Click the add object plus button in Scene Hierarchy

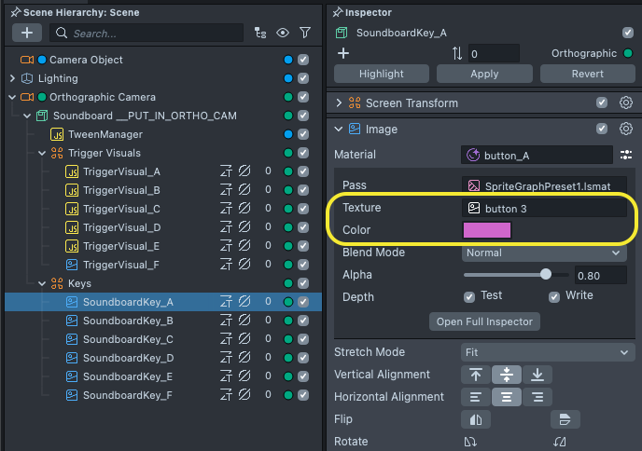(26, 33)
